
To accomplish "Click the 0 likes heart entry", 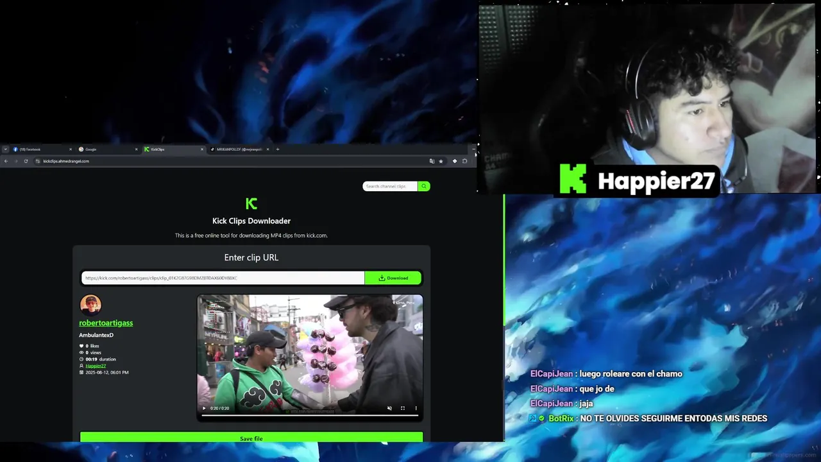I will coord(89,346).
